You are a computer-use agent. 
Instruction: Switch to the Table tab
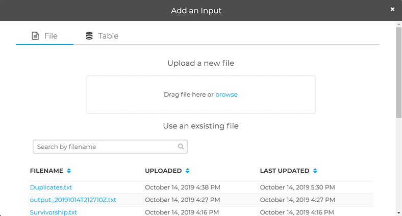102,36
